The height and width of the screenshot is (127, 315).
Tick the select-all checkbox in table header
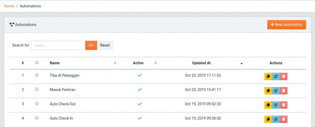(37, 62)
